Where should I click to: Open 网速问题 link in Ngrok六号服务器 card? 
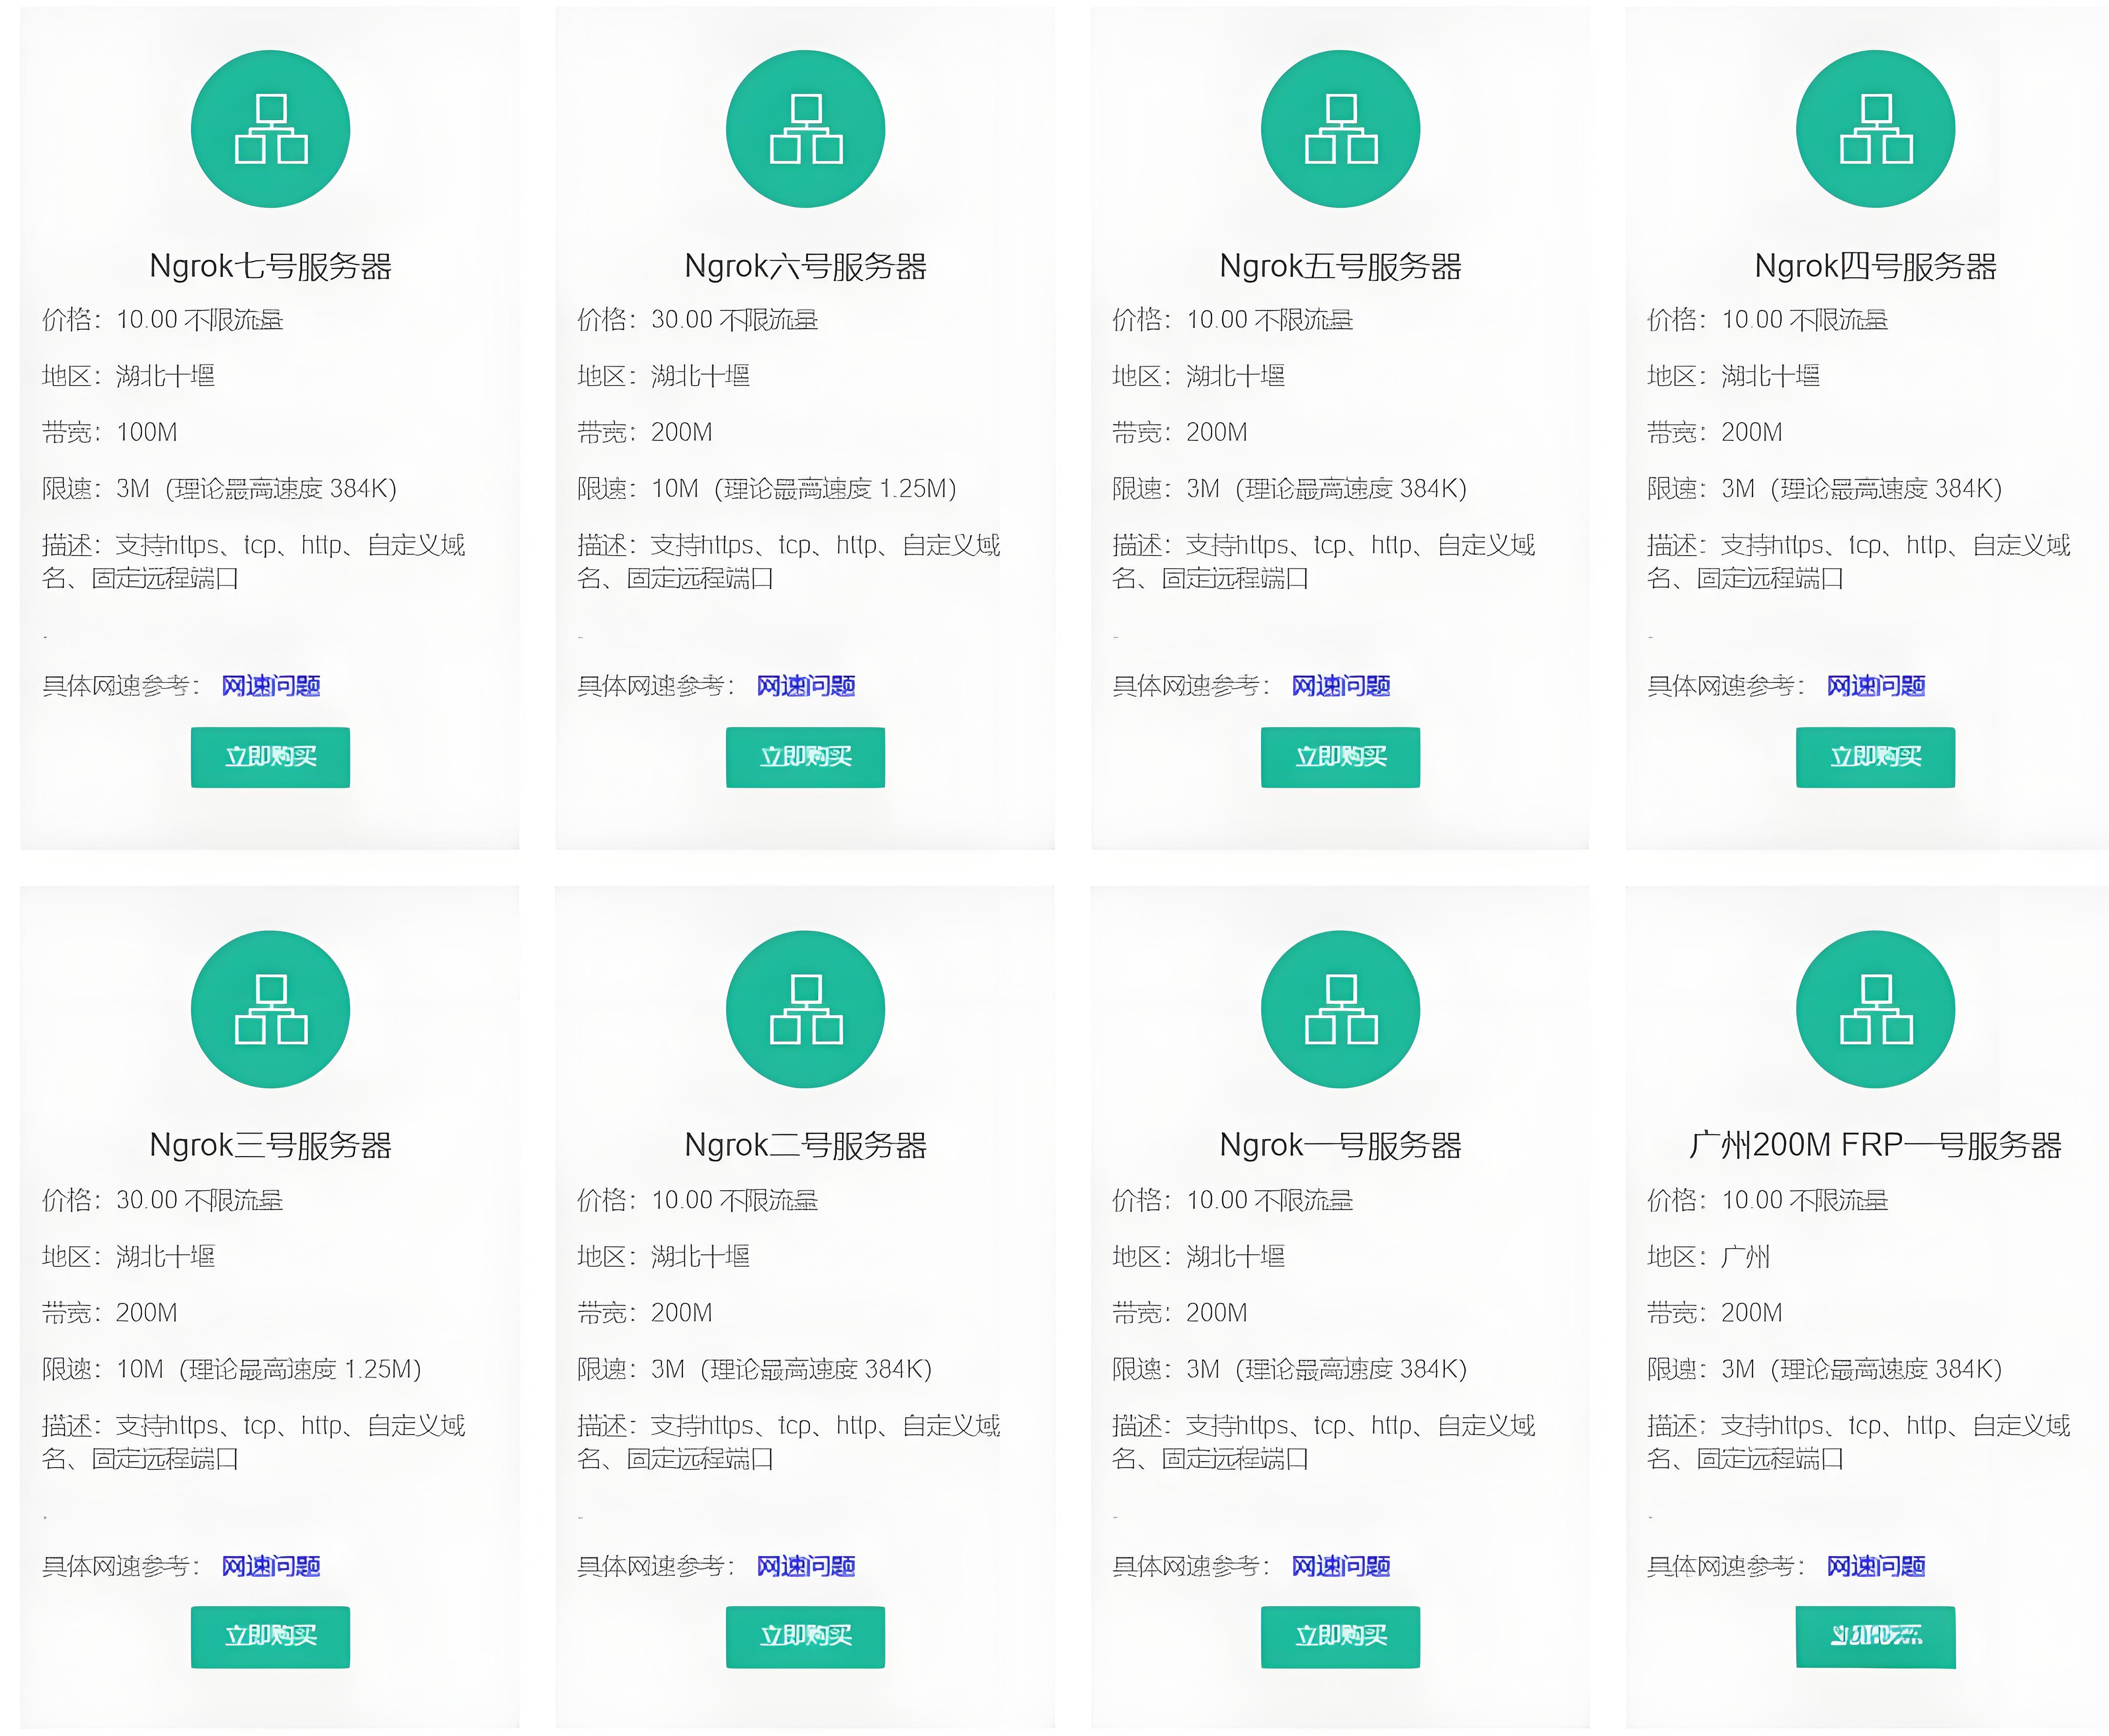(805, 686)
